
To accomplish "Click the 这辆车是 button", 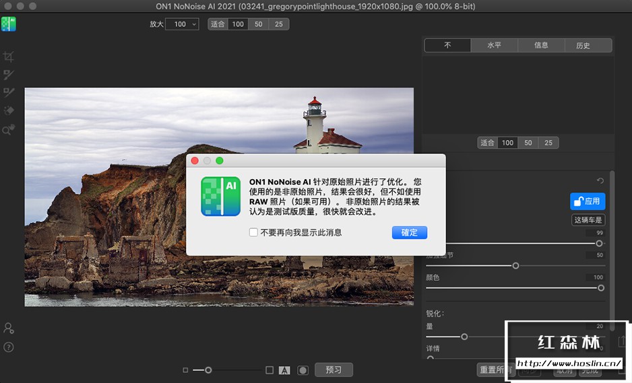I will point(588,220).
